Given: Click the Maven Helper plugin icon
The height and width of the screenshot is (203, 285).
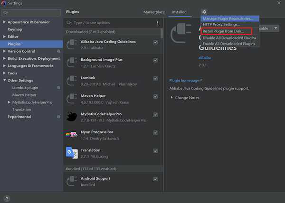Looking at the screenshot, I should 72,98.
